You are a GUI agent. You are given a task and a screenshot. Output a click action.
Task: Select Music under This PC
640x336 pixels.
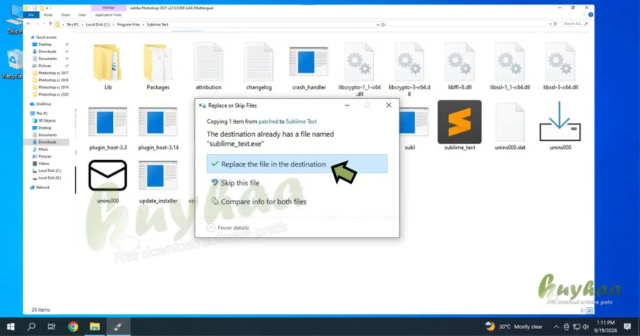click(x=43, y=149)
